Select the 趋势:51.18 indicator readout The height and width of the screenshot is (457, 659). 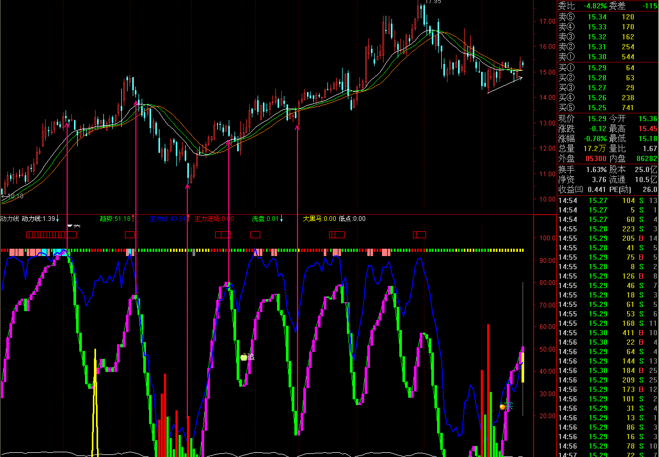pos(117,219)
